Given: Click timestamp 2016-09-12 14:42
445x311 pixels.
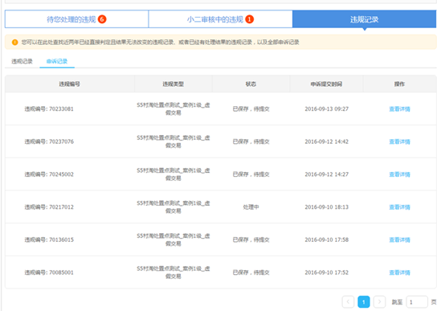Looking at the screenshot, I should click(x=327, y=141).
